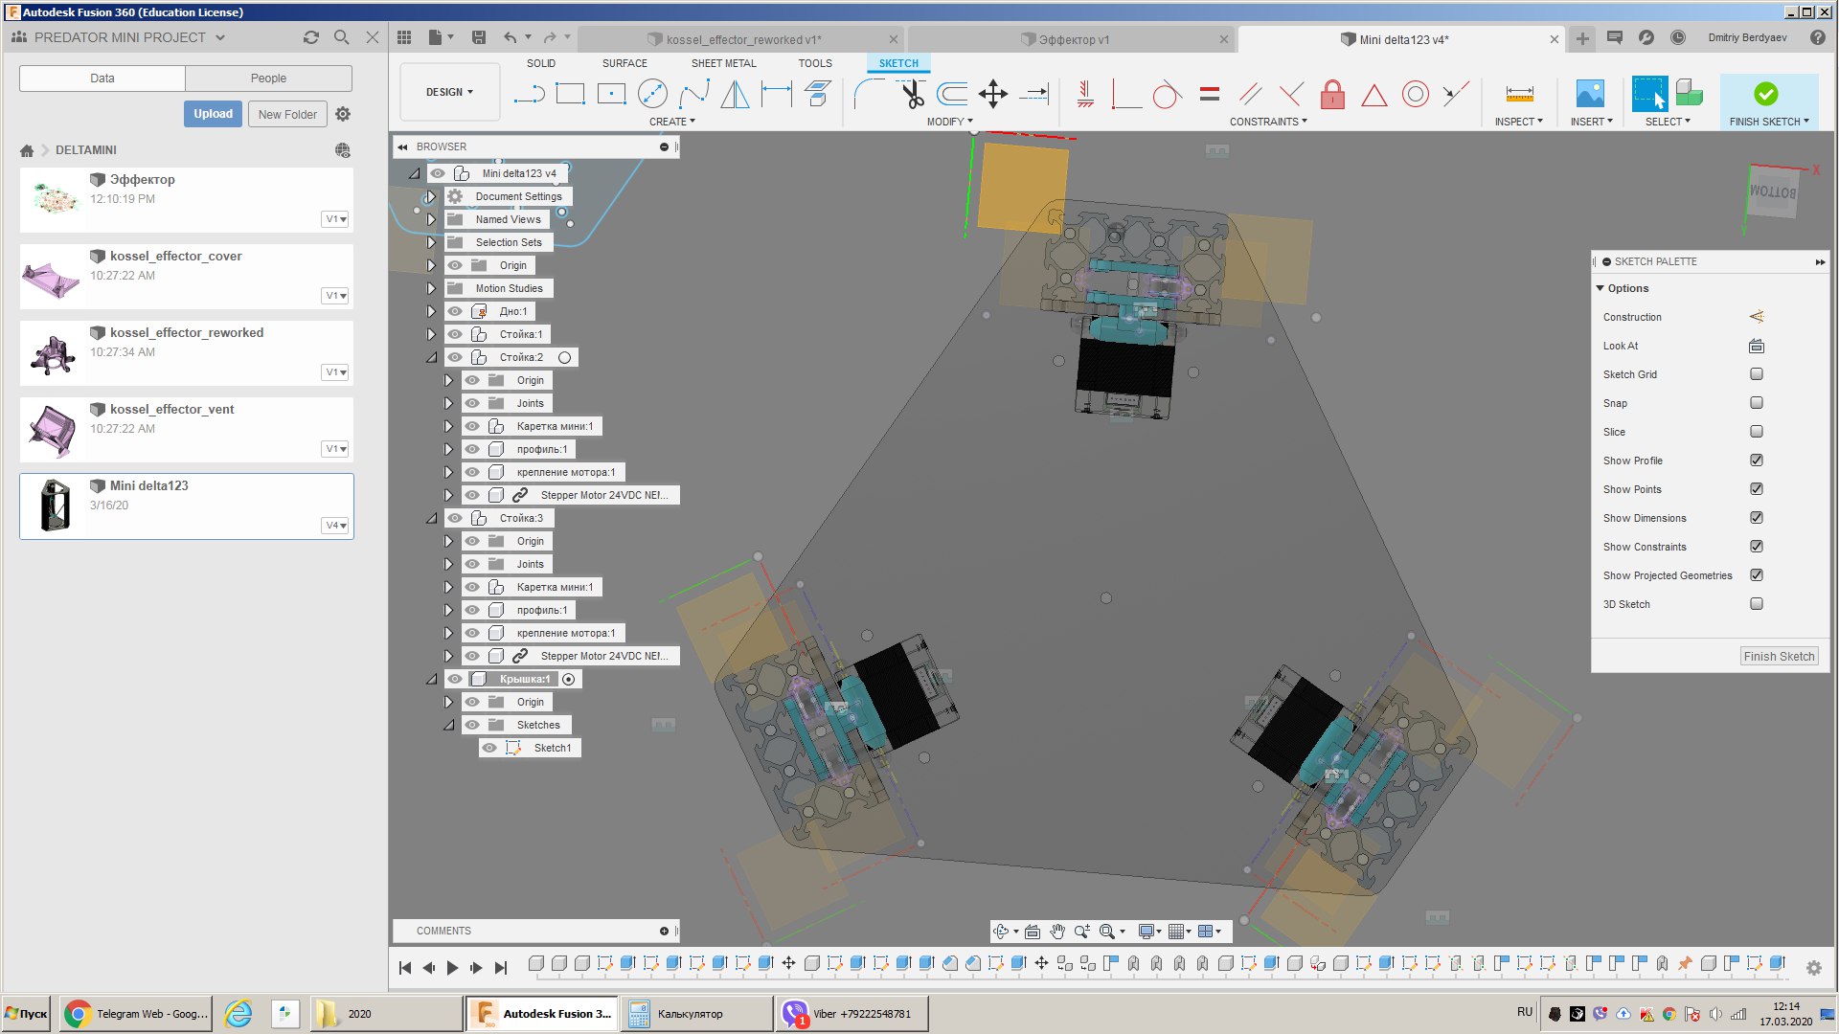This screenshot has height=1034, width=1839.
Task: Click the Move/Copy arrows tool
Action: [993, 94]
